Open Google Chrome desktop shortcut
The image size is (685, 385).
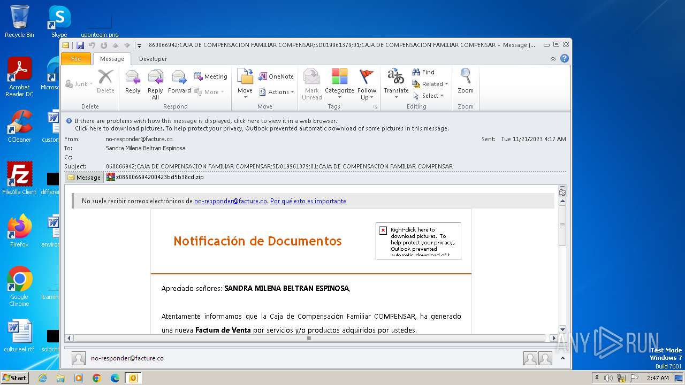[x=19, y=286]
